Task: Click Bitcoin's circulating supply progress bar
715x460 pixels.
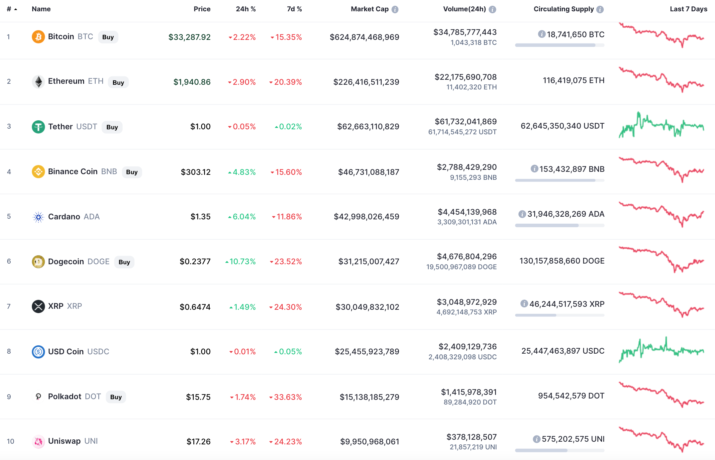Action: 560,45
